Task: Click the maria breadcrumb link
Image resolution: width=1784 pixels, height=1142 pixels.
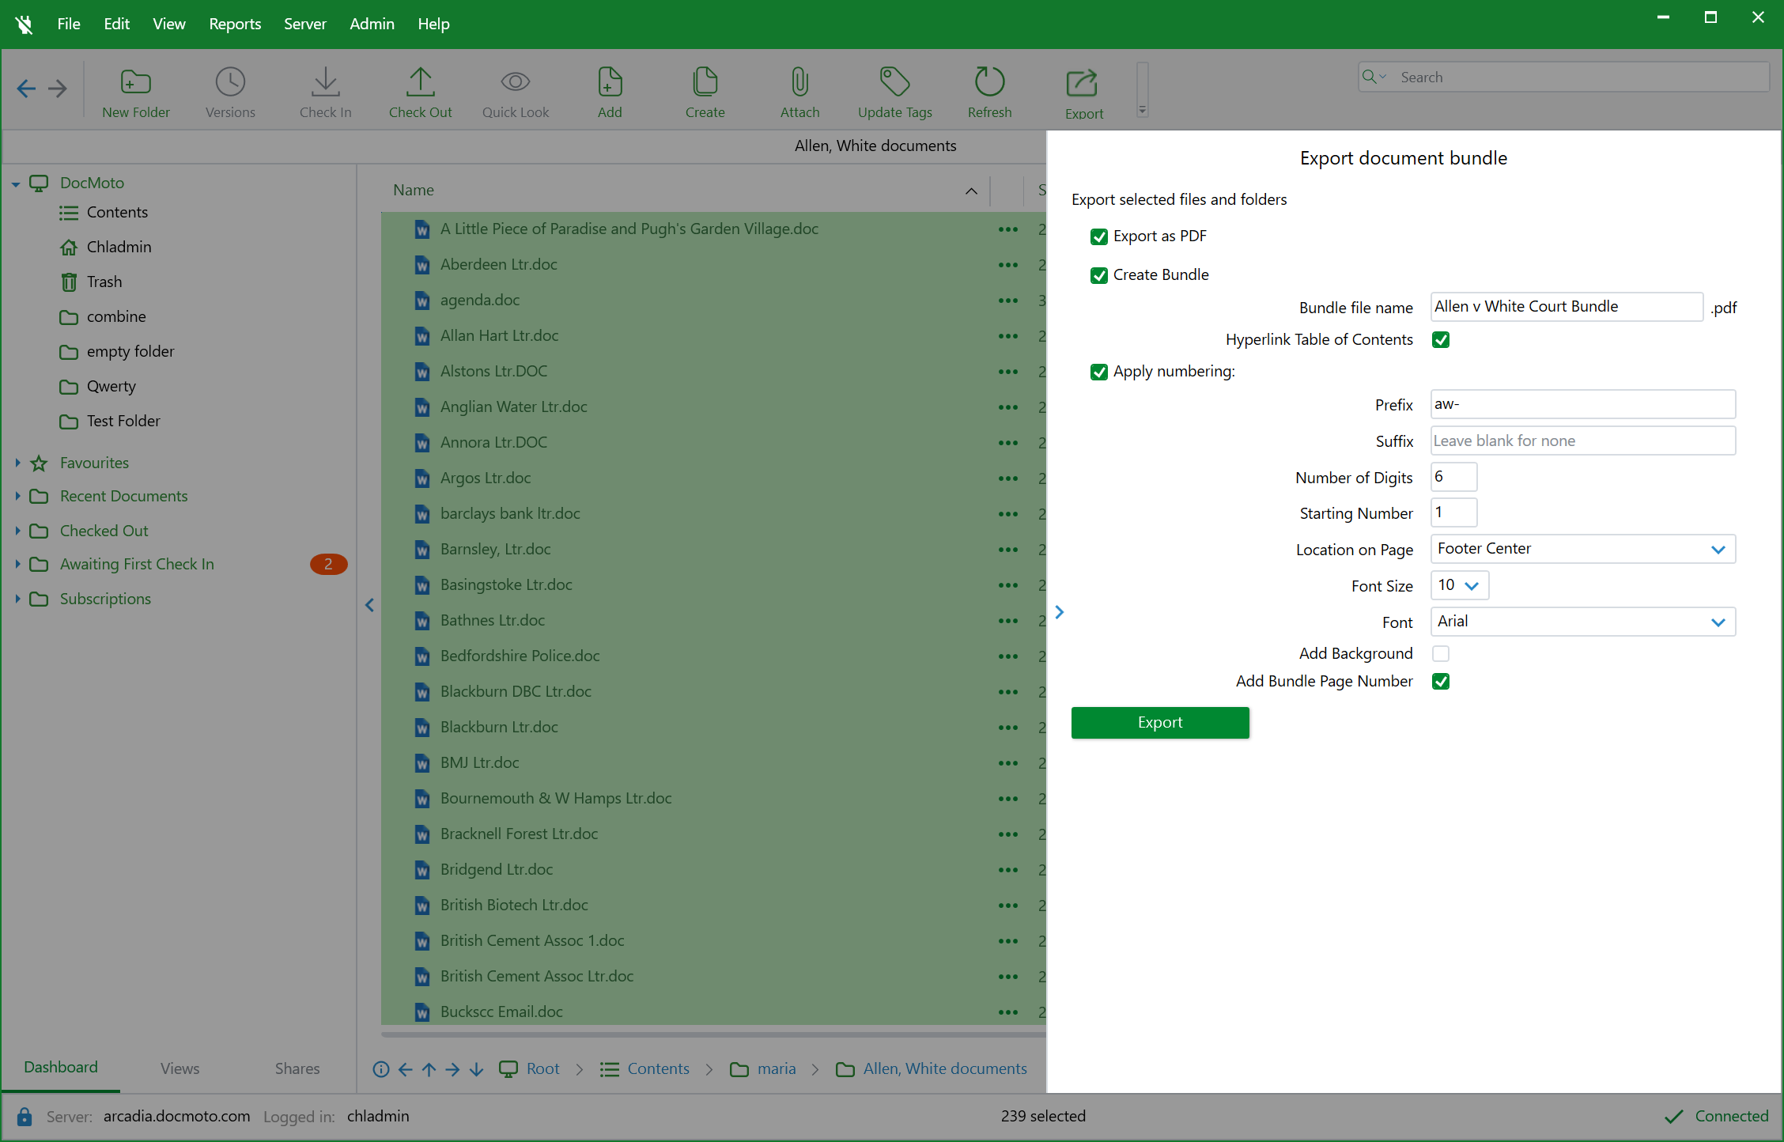Action: [776, 1069]
